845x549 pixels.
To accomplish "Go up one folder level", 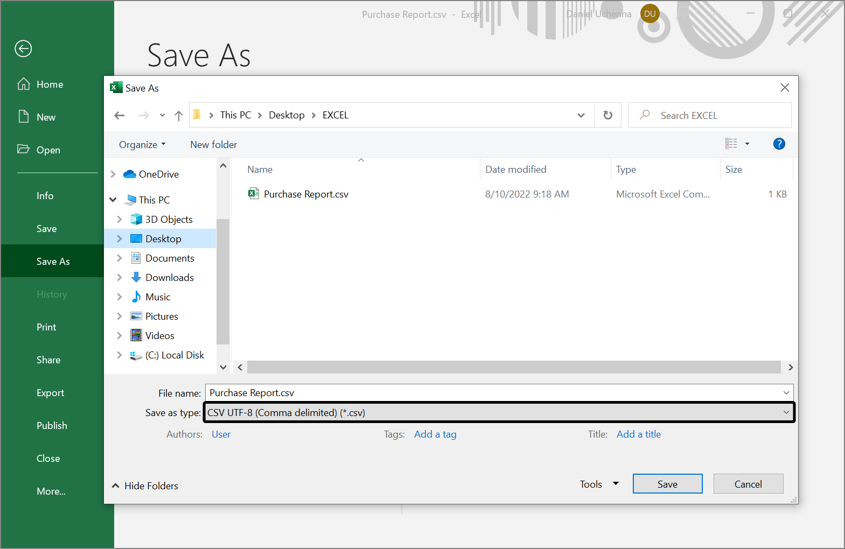I will pyautogui.click(x=179, y=115).
